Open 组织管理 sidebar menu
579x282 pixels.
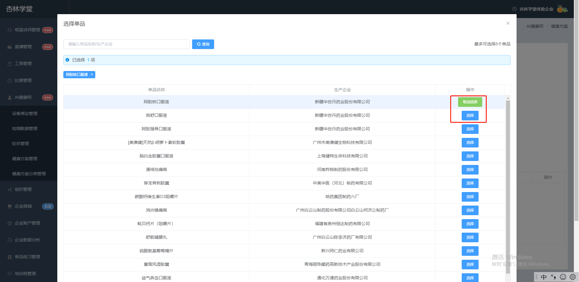(x=29, y=190)
